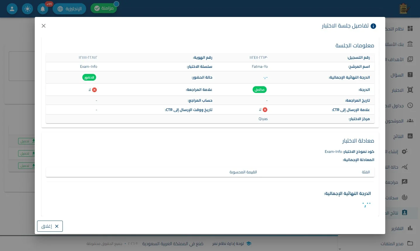Open the جداول clock icon in sidebar

tap(410, 105)
